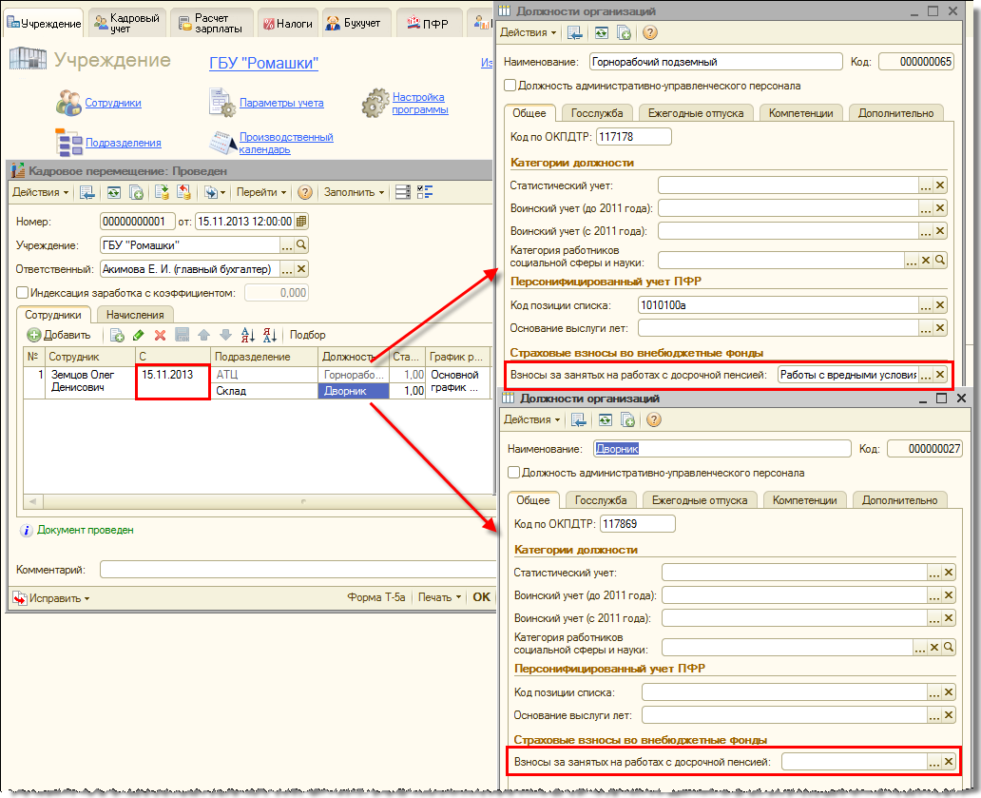Click Добавить to add an employee row

coord(60,335)
